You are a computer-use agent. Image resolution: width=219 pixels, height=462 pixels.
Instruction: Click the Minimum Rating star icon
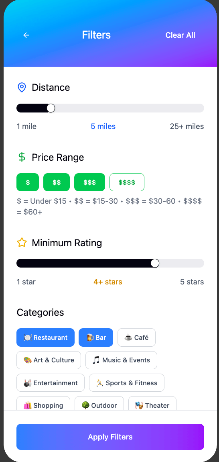click(x=22, y=243)
